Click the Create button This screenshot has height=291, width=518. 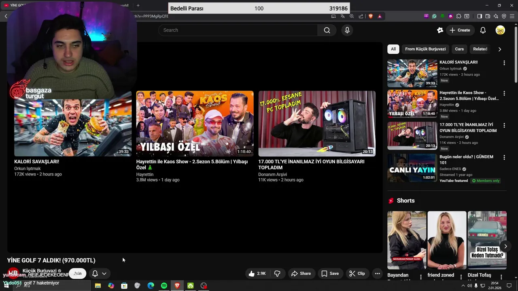[460, 30]
